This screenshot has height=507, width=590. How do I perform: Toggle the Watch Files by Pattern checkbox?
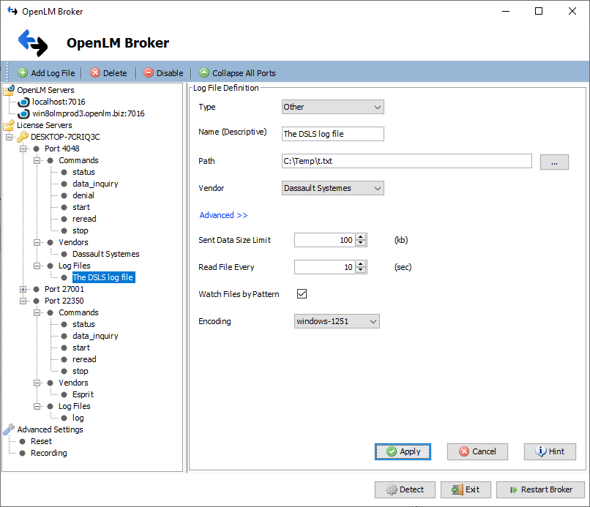click(x=302, y=294)
